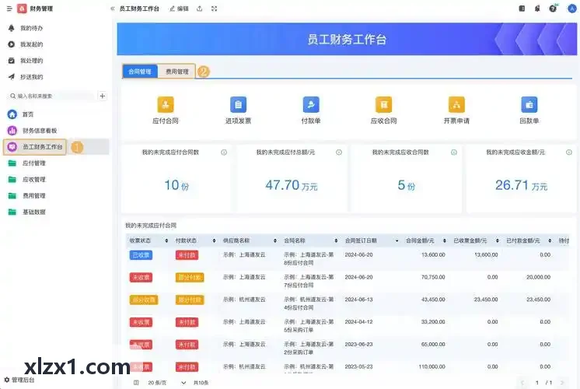
Task: Click the 编辑 edit button in header
Action: [x=179, y=9]
